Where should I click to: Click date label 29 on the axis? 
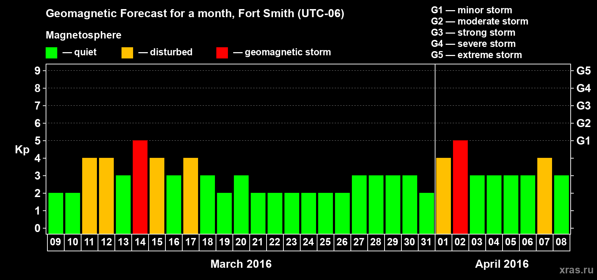coord(393,242)
